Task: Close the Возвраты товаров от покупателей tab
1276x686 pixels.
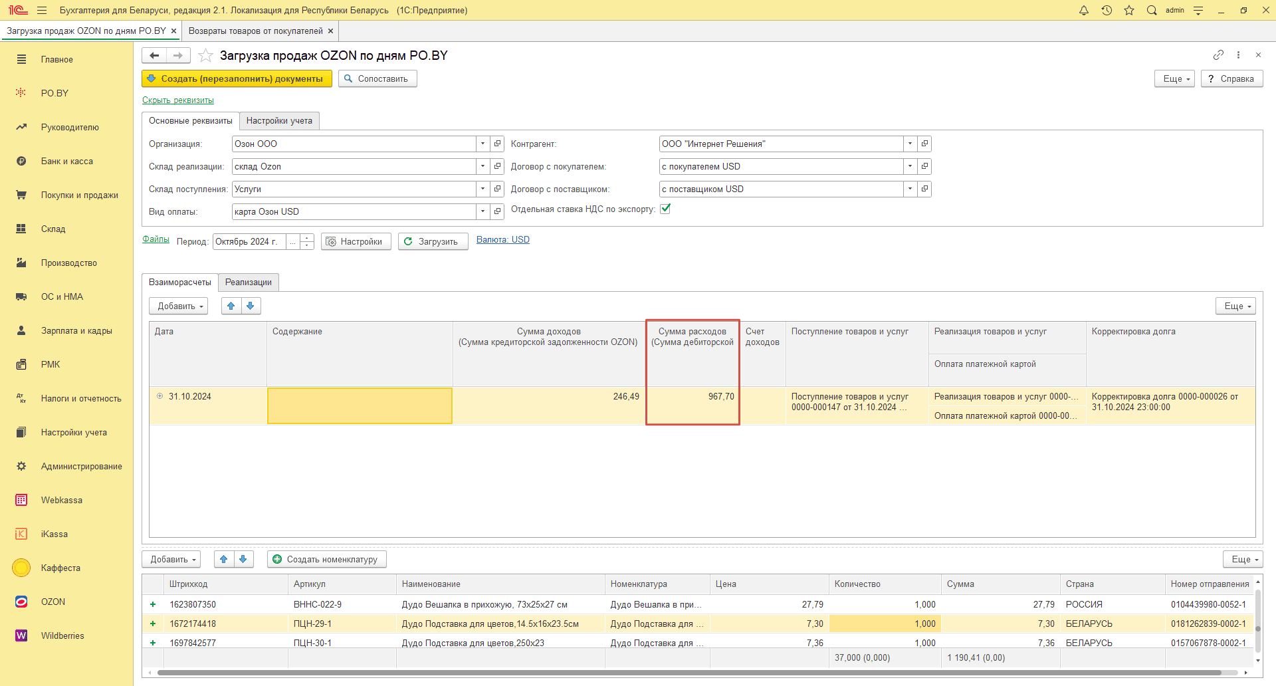Action: (330, 31)
